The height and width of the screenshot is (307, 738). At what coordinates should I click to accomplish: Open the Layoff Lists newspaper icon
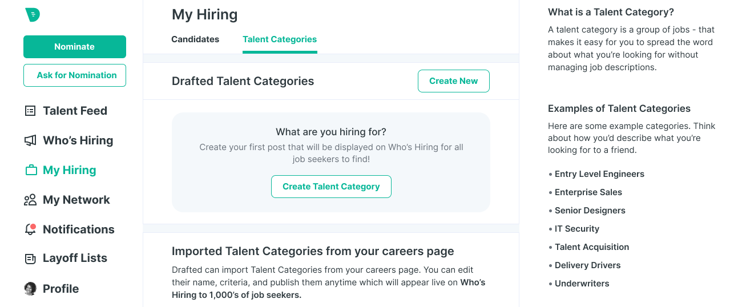30,258
